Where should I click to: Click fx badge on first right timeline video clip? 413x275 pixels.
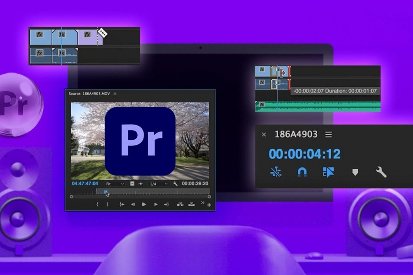pos(262,70)
